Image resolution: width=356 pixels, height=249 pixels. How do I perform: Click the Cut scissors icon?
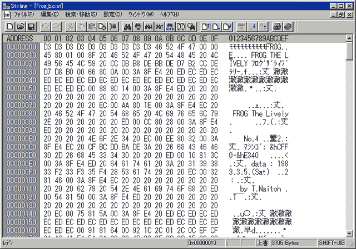click(71, 27)
